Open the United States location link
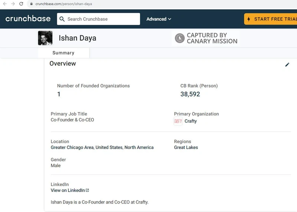Screen dimensions: 297x212 point(109,147)
